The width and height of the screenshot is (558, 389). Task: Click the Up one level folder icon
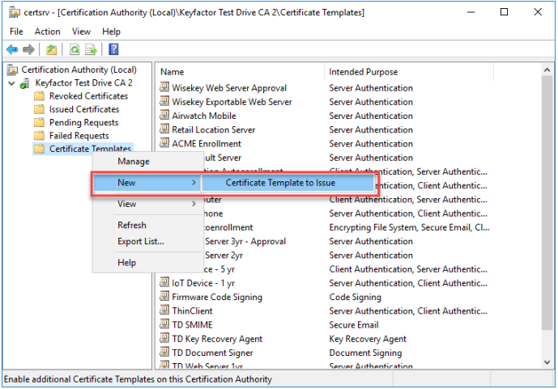point(52,49)
